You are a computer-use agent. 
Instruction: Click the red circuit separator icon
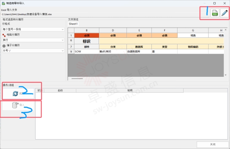coord(4,35)
